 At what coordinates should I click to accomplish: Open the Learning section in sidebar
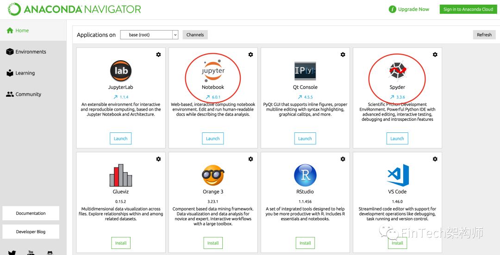25,73
